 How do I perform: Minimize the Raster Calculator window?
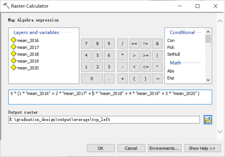(180, 6)
